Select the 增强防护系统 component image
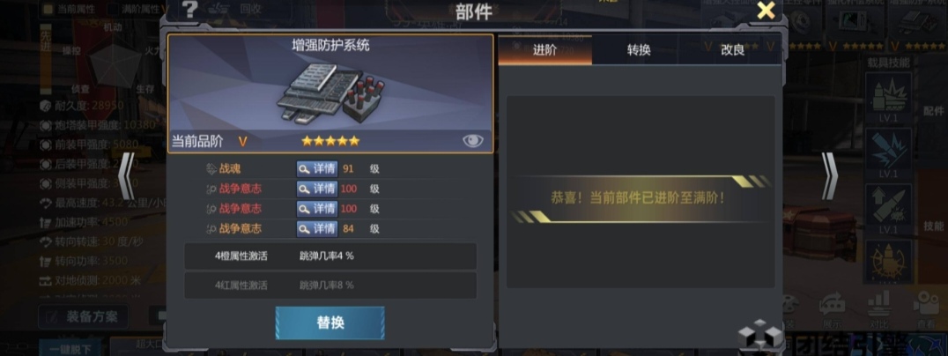Screen dimensions: 948x356 330,93
